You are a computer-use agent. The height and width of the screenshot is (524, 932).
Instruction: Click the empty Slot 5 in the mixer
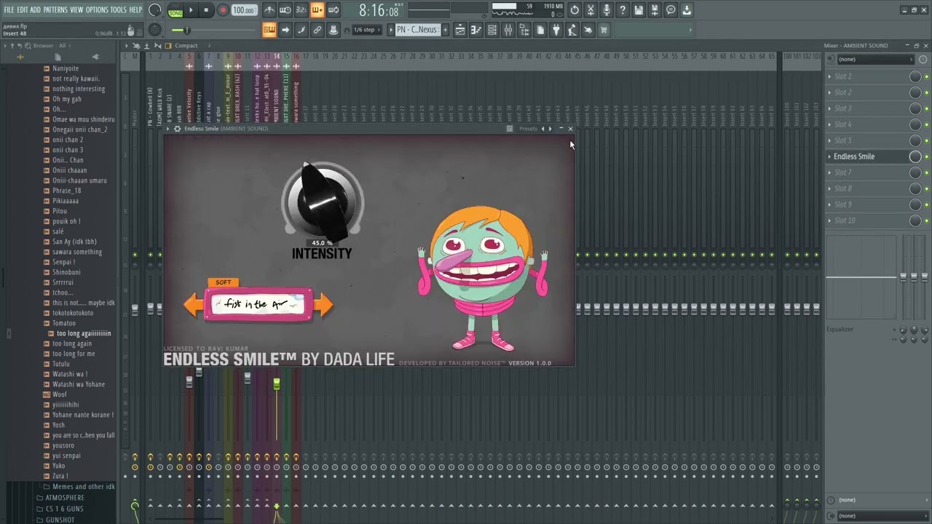pyautogui.click(x=868, y=140)
